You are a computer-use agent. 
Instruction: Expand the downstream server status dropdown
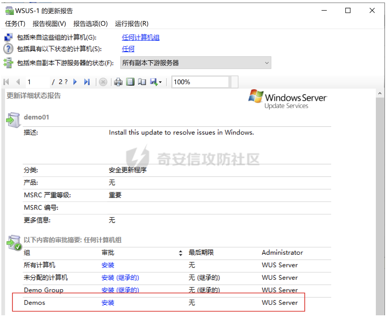point(267,63)
